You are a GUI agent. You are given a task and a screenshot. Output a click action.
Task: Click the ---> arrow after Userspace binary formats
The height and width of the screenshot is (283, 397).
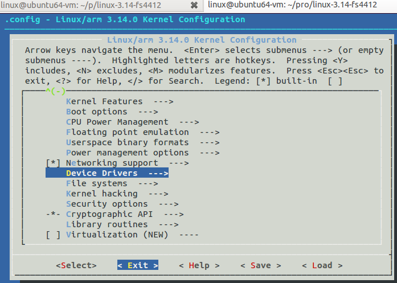210,143
